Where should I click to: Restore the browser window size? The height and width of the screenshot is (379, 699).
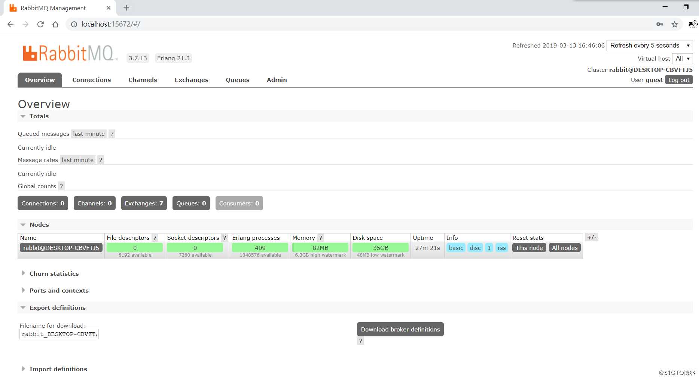(686, 7)
